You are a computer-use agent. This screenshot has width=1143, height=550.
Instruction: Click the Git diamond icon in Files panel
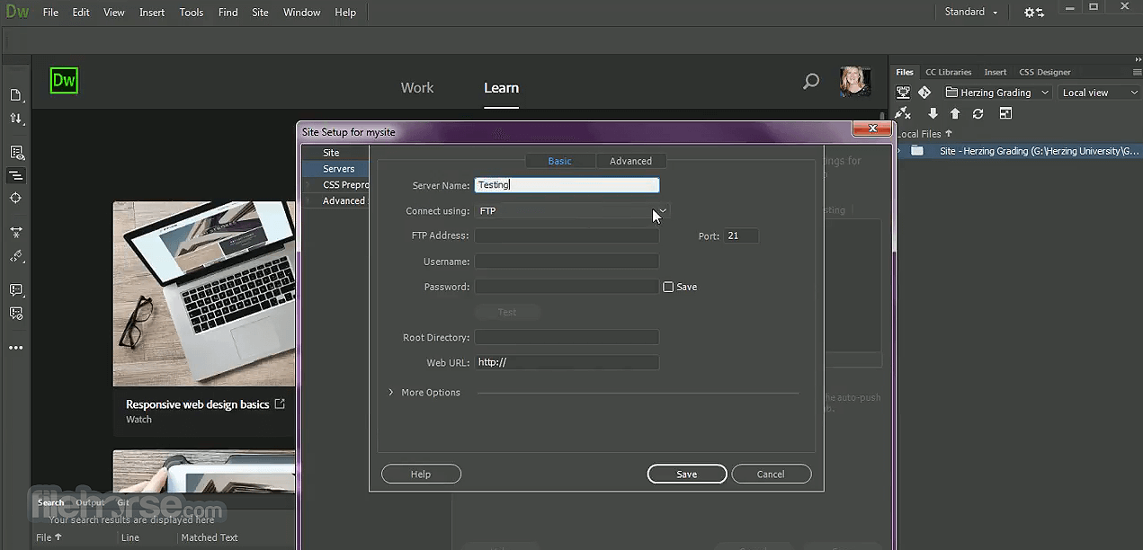924,93
